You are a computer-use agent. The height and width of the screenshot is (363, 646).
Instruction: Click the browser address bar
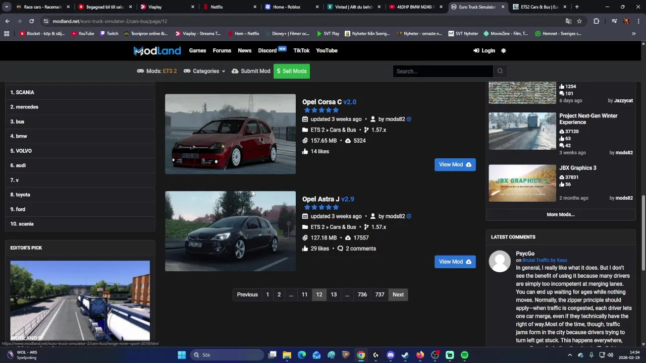303,21
